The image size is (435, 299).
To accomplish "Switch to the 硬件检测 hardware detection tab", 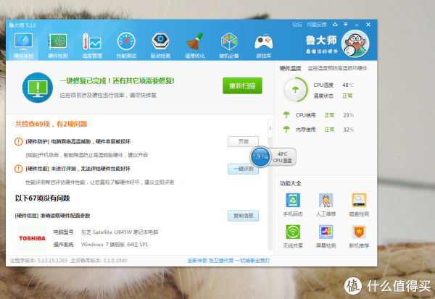I will (x=58, y=45).
